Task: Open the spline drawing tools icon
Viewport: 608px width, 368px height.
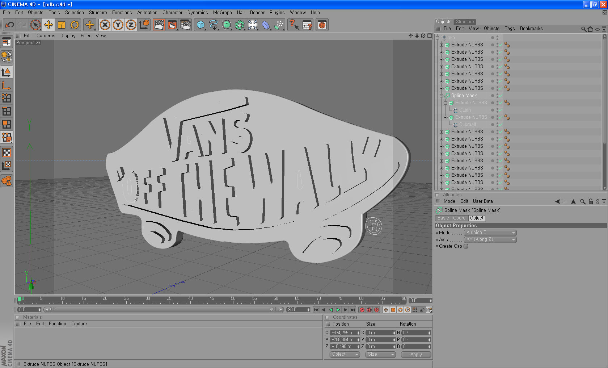Action: pos(214,25)
